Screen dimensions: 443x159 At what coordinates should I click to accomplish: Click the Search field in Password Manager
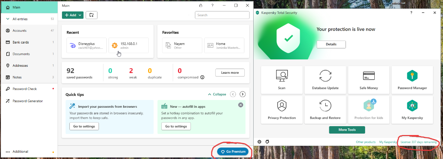pyautogui.click(x=222, y=15)
